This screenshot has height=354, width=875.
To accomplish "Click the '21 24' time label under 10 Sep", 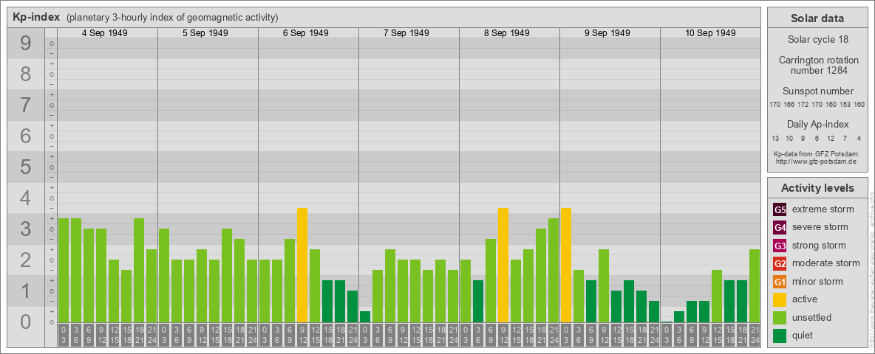I will tap(755, 336).
